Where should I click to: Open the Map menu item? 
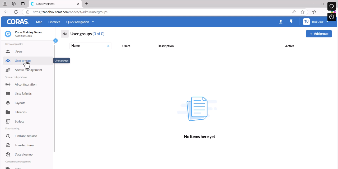39,22
